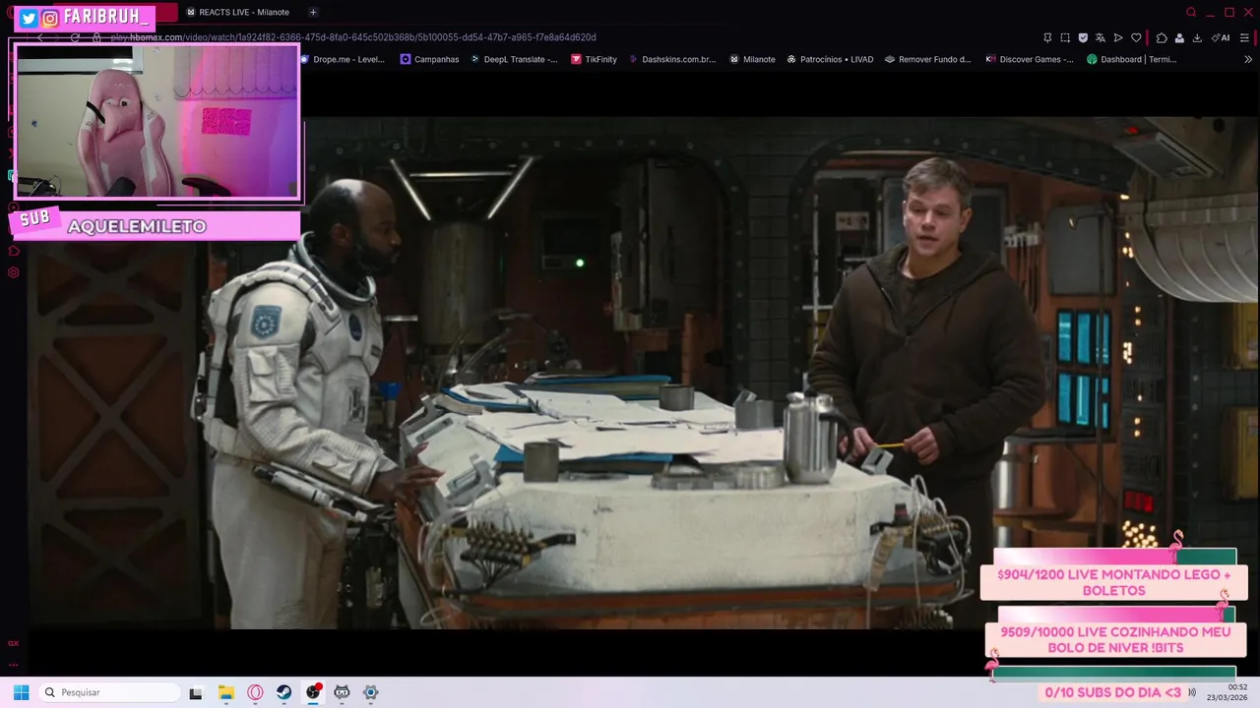The image size is (1260, 708).
Task: Open the Patrocínios • LIVAD bookmark
Action: pos(830,59)
